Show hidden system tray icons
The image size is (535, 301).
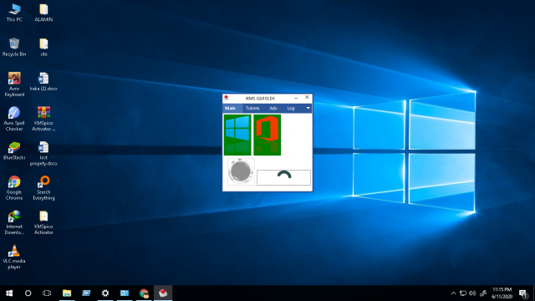click(453, 293)
